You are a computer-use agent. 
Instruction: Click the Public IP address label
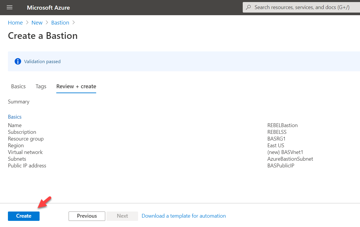point(27,166)
